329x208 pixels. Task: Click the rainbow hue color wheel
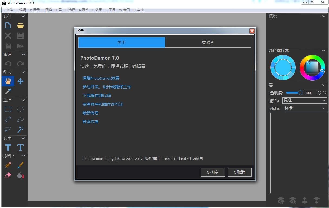point(312,68)
